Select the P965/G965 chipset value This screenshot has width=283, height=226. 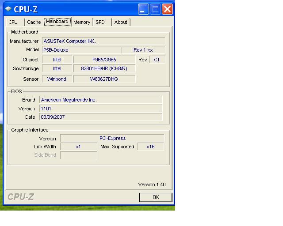tap(104, 60)
